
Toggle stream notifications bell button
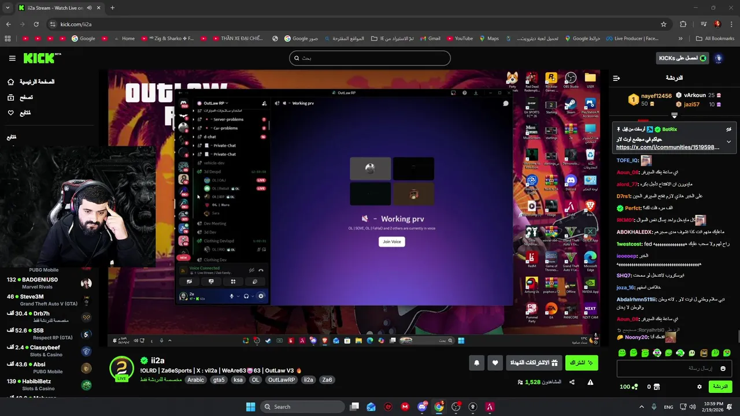tap(476, 363)
